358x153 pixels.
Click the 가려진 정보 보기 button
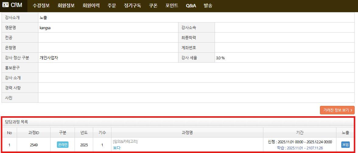click(x=337, y=110)
